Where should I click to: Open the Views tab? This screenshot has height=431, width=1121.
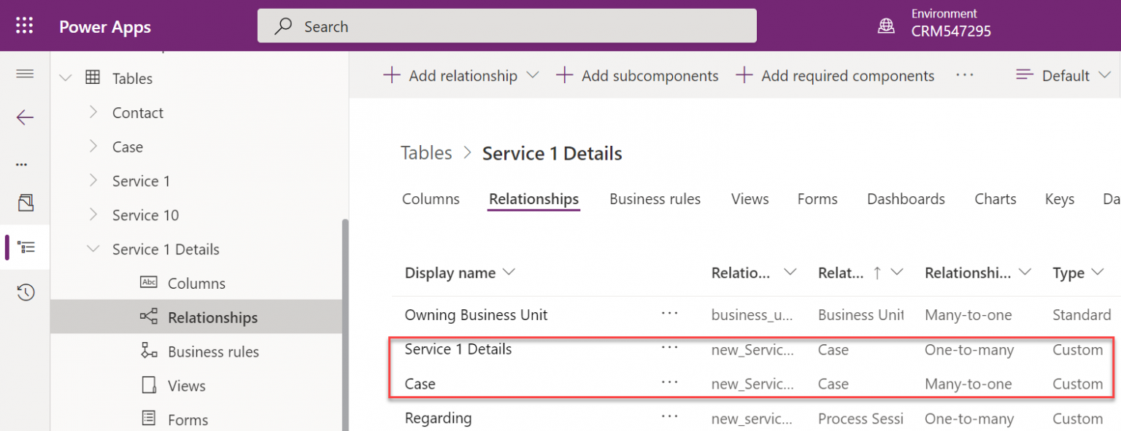point(750,199)
